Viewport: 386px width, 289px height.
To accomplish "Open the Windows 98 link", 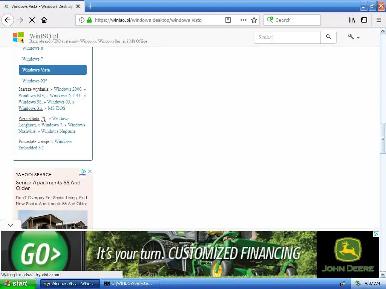I will tap(30, 102).
